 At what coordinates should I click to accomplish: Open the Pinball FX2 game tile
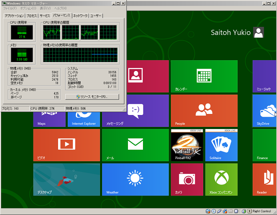click(x=187, y=145)
